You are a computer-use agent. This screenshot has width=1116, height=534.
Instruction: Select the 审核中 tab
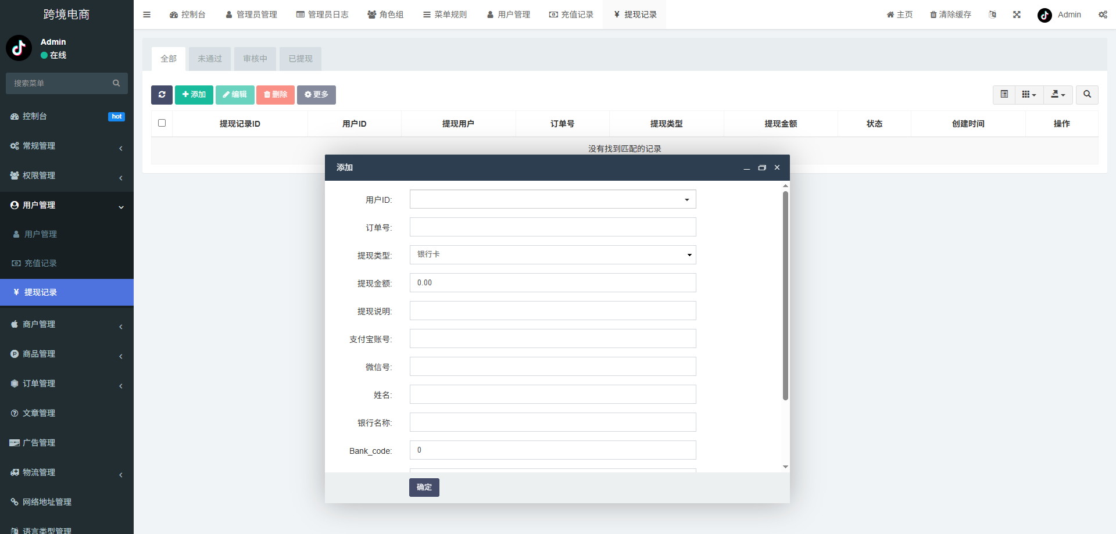255,59
